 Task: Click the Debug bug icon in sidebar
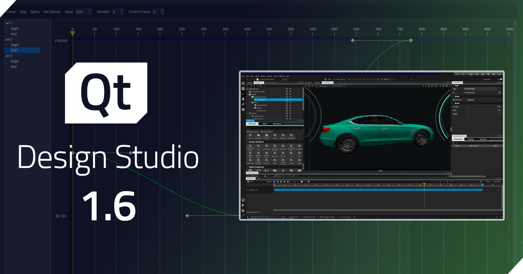(x=243, y=99)
